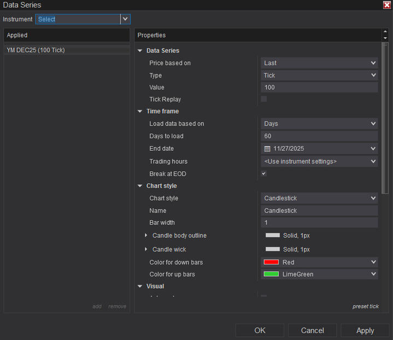The height and width of the screenshot is (340, 393).
Task: Close the Data Series dialog window
Action: pos(387,5)
